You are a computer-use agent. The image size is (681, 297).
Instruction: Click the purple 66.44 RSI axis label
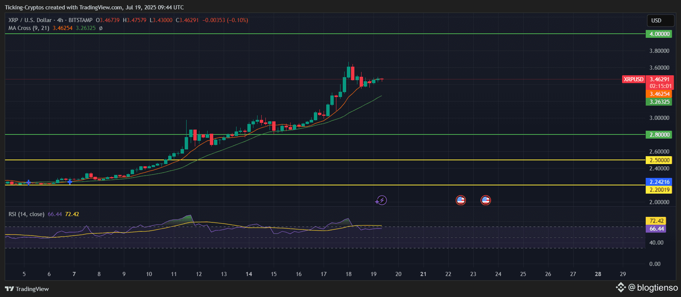click(x=656, y=229)
